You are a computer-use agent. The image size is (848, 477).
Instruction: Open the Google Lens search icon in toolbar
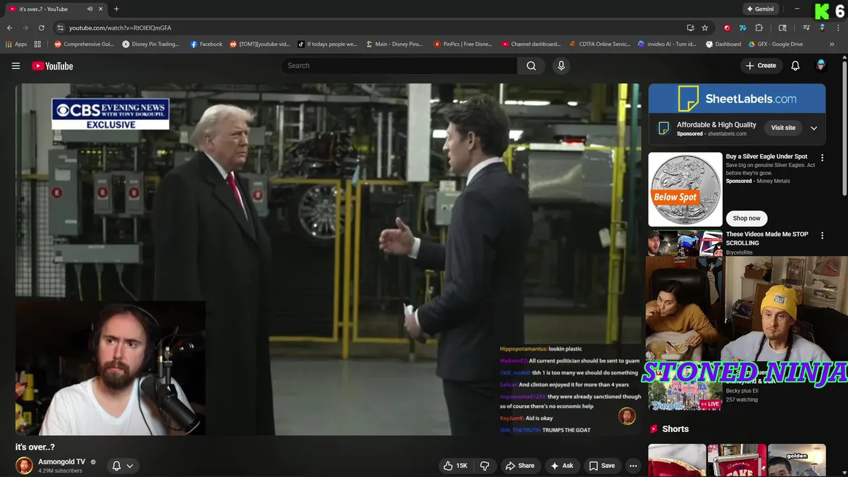[x=782, y=28]
